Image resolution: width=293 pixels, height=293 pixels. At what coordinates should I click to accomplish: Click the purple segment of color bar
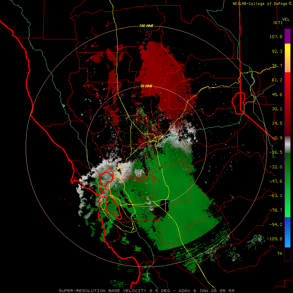pos(287,36)
